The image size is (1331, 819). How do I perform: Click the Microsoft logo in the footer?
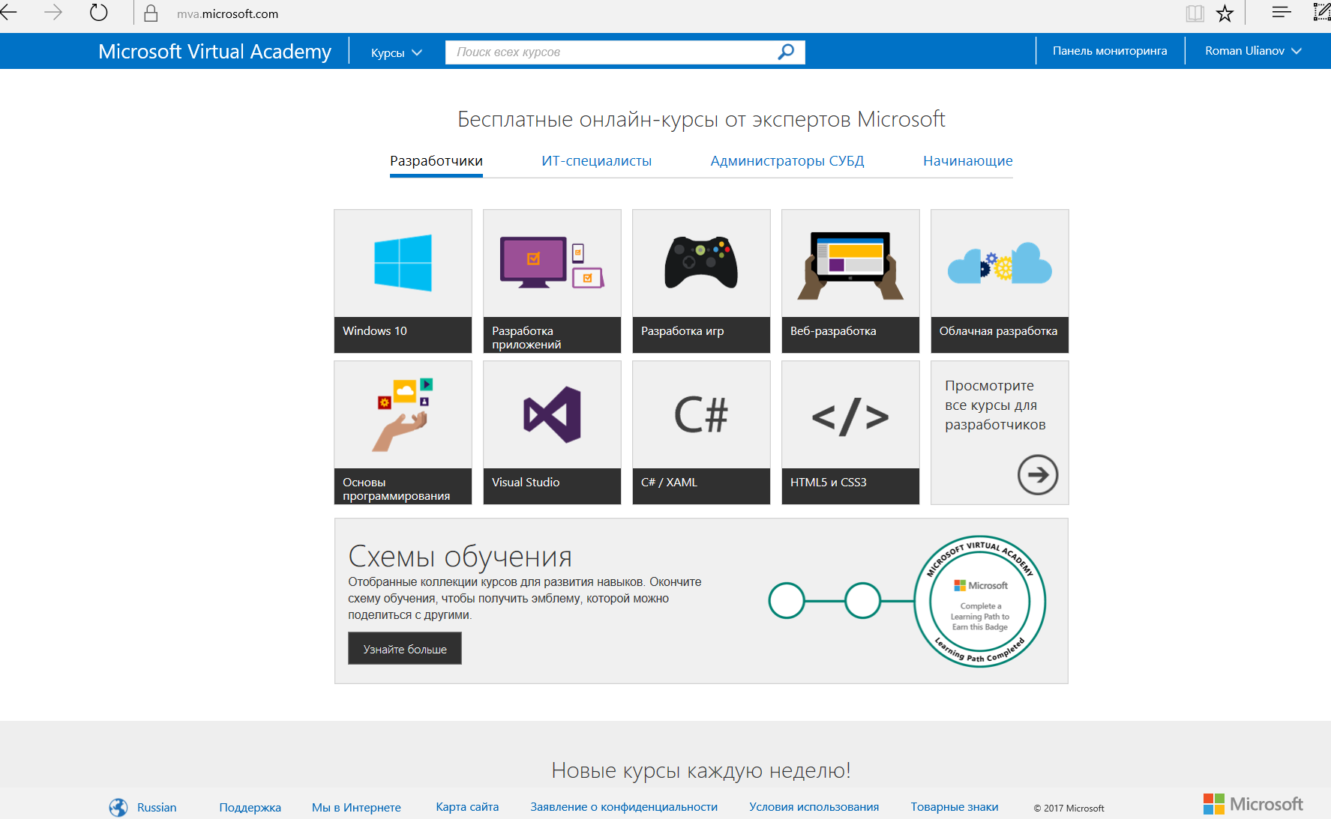(x=1253, y=804)
